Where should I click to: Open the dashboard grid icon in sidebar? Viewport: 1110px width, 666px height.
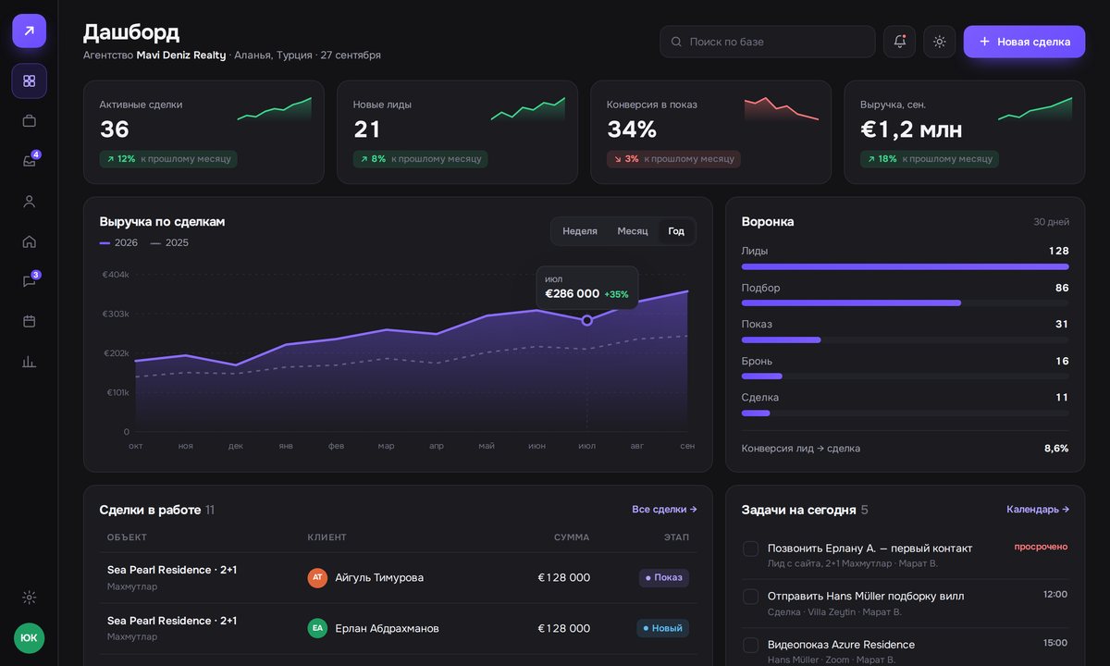pos(29,80)
